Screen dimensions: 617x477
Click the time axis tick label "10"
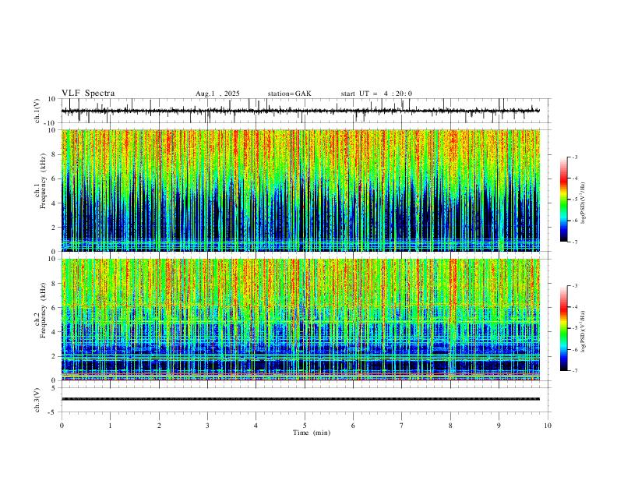(548, 426)
